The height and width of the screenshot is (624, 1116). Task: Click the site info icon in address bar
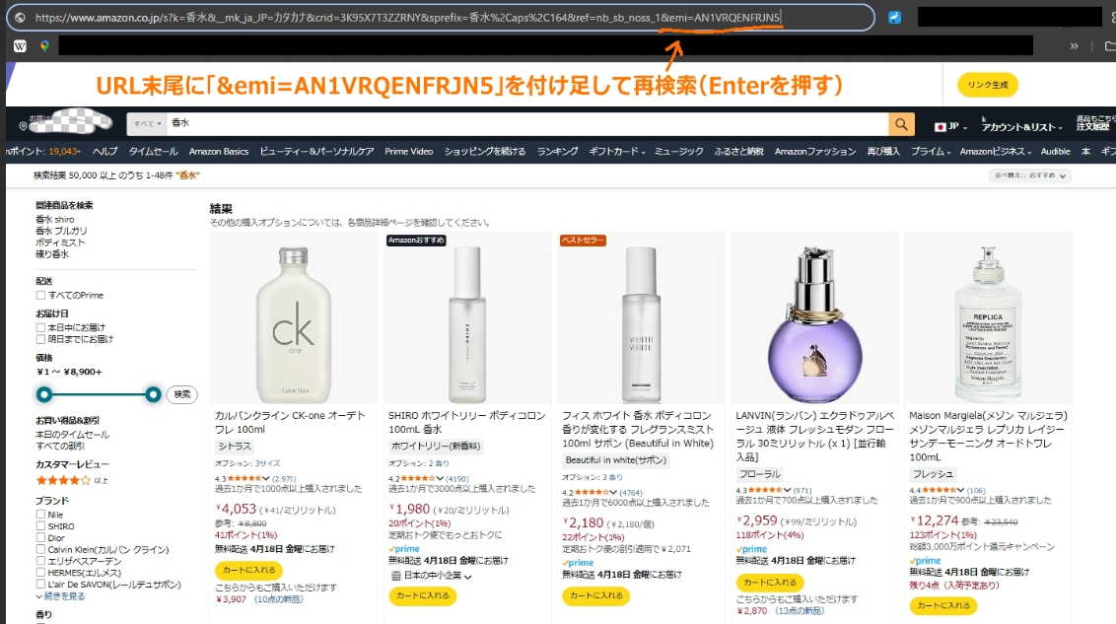click(x=21, y=18)
